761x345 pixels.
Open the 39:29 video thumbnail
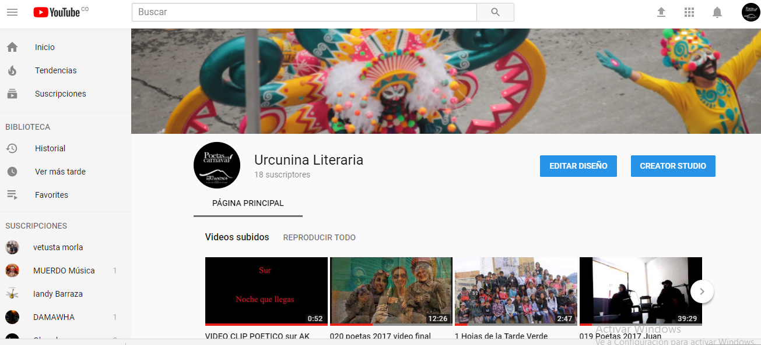point(641,291)
